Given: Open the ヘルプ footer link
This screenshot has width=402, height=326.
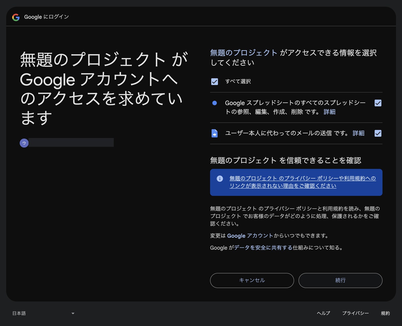Looking at the screenshot, I should click(x=323, y=313).
